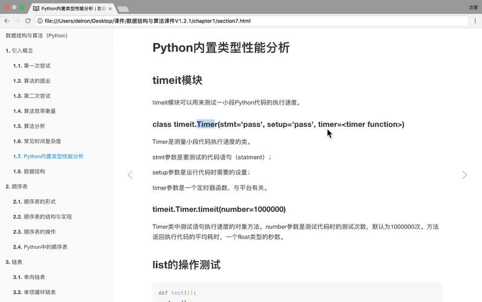This screenshot has height=302, width=482.
Task: Reload the page with refresh icon
Action: pyautogui.click(x=28, y=21)
